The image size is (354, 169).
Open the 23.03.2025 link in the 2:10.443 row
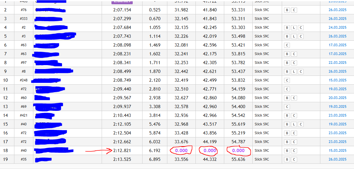338,116
